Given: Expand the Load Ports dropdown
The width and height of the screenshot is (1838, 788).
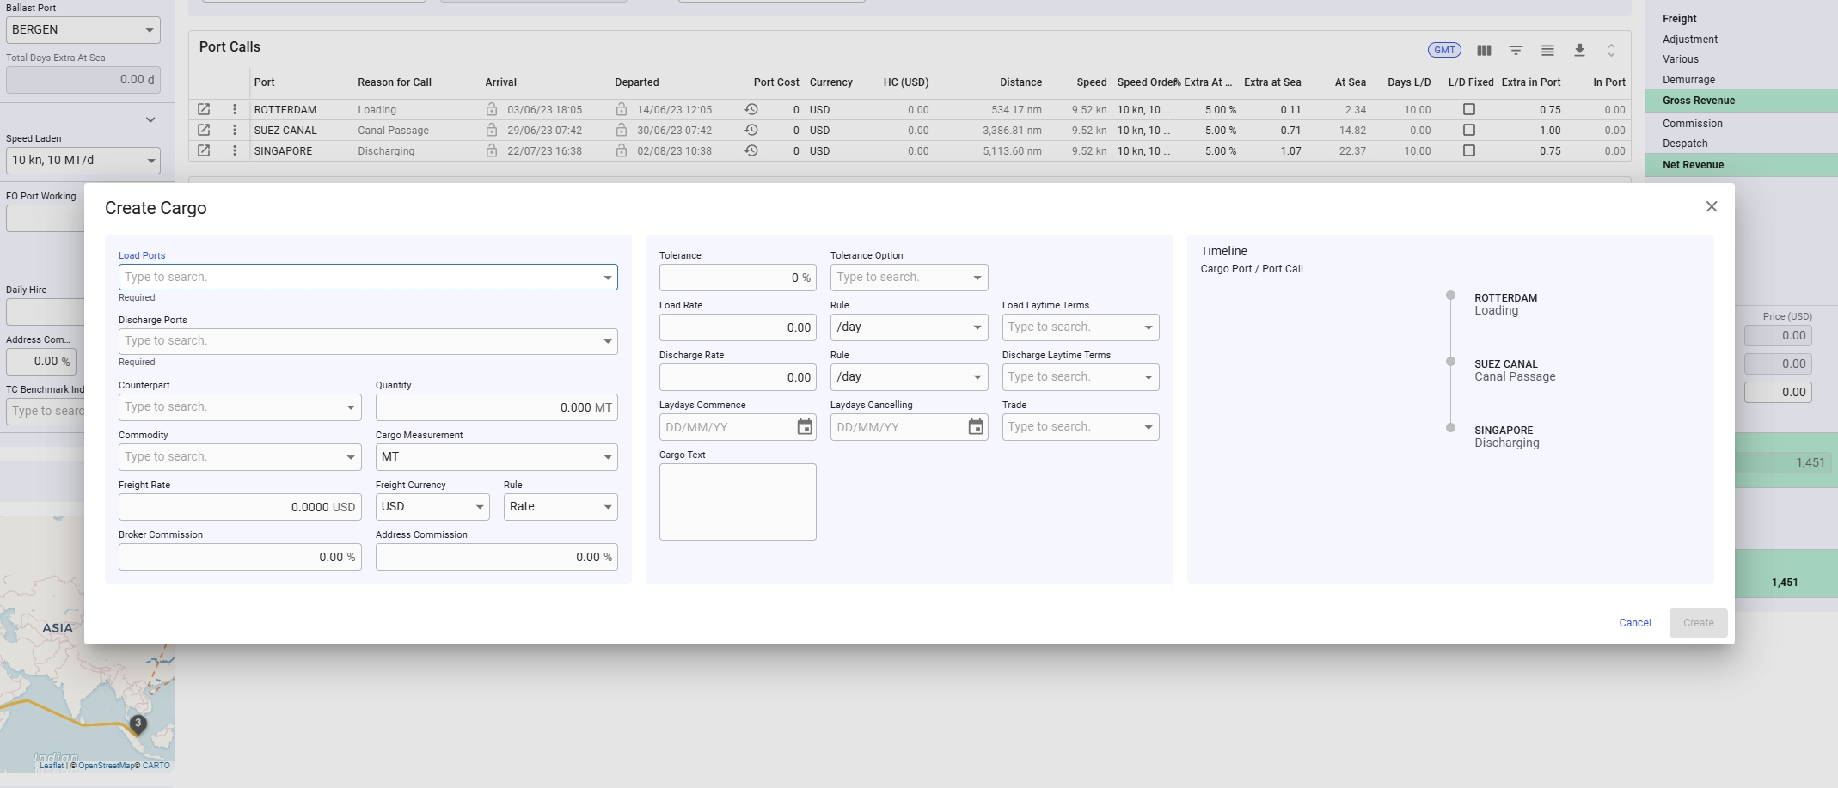Looking at the screenshot, I should [x=608, y=278].
